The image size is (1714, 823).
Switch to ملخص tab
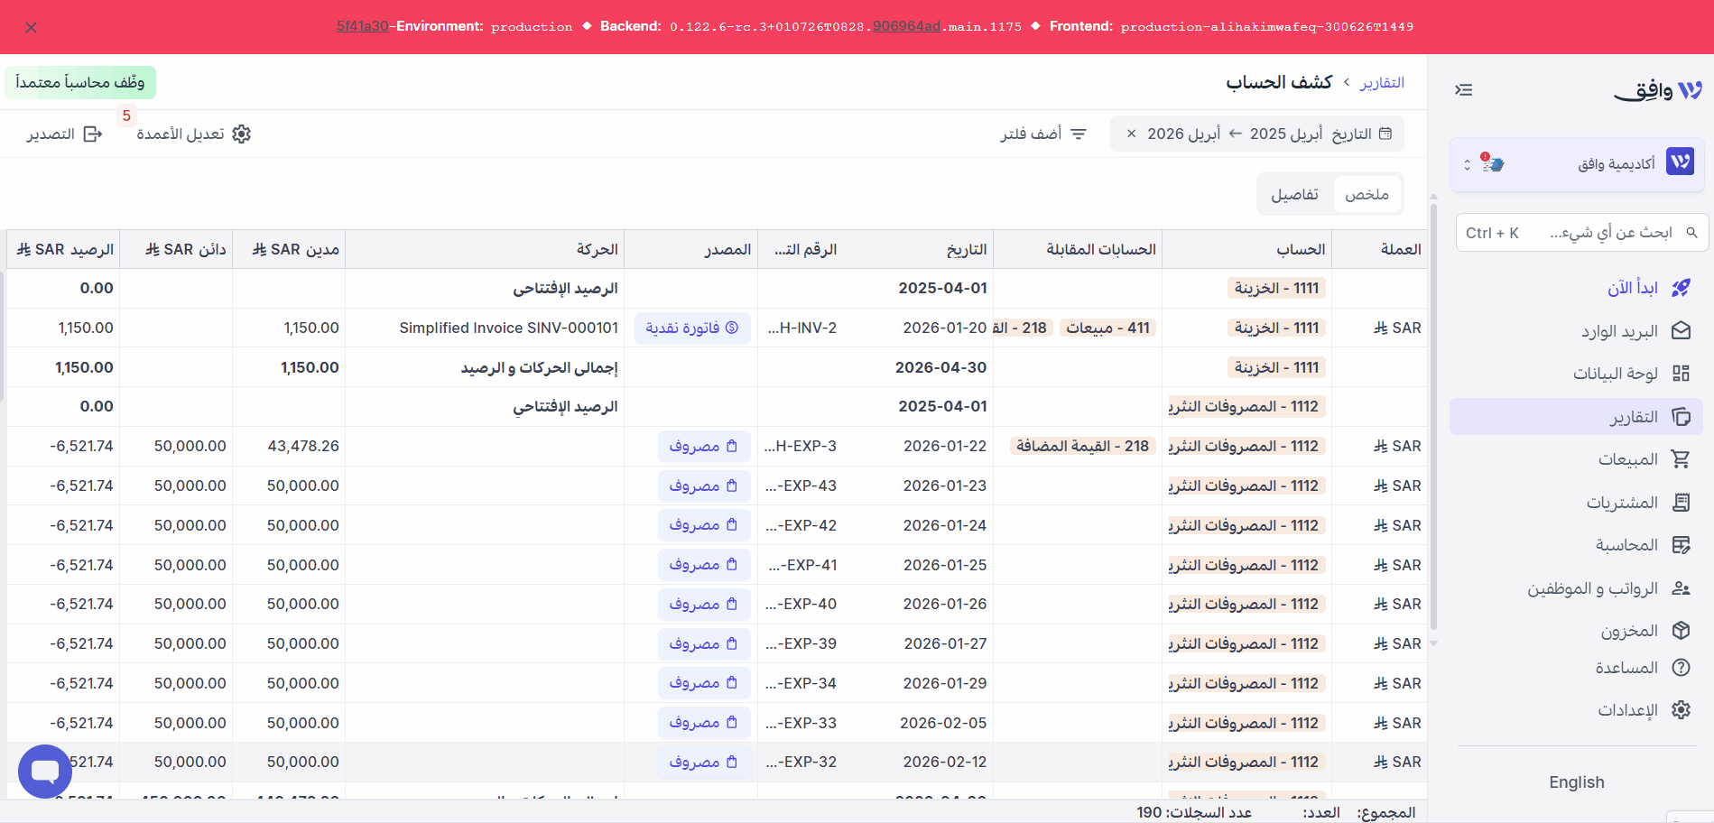pos(1367,194)
